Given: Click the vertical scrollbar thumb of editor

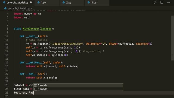Looking at the screenshot, I should pos(172,38).
